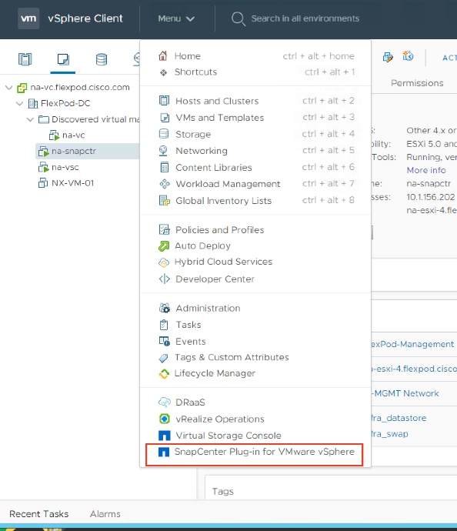Select the VMs and Templates inventory tab icon
Image resolution: width=457 pixels, height=531 pixels.
point(63,59)
